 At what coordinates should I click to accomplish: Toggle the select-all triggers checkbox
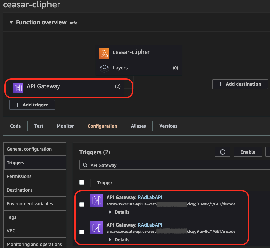82,182
